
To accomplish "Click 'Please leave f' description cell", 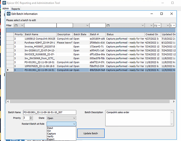I will click(x=65, y=43).
